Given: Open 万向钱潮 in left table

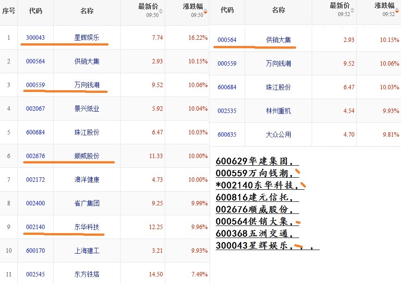Looking at the screenshot, I should (x=87, y=85).
